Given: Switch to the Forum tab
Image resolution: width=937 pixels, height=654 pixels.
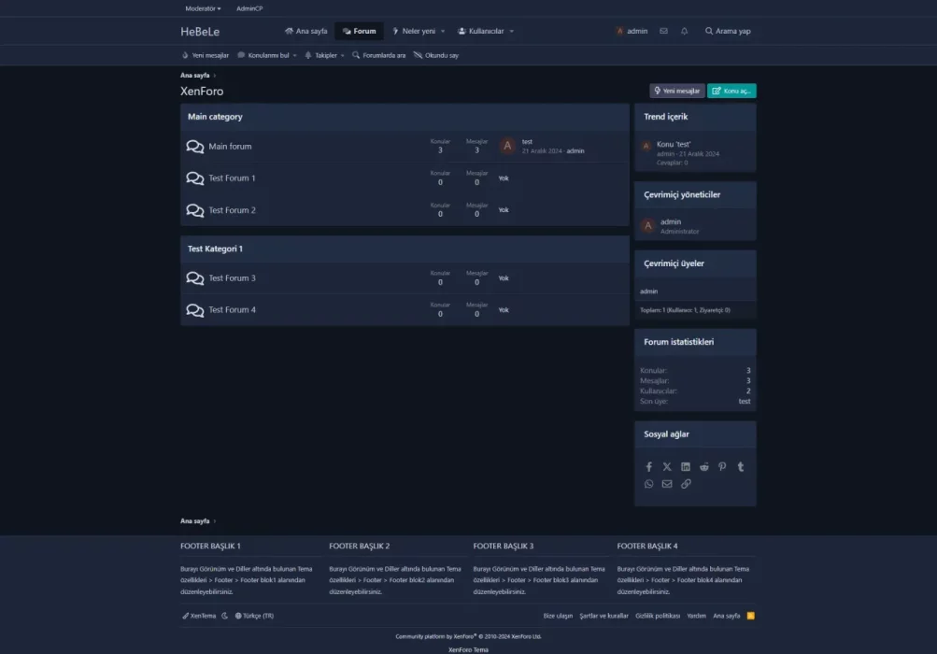Looking at the screenshot, I should tap(359, 31).
